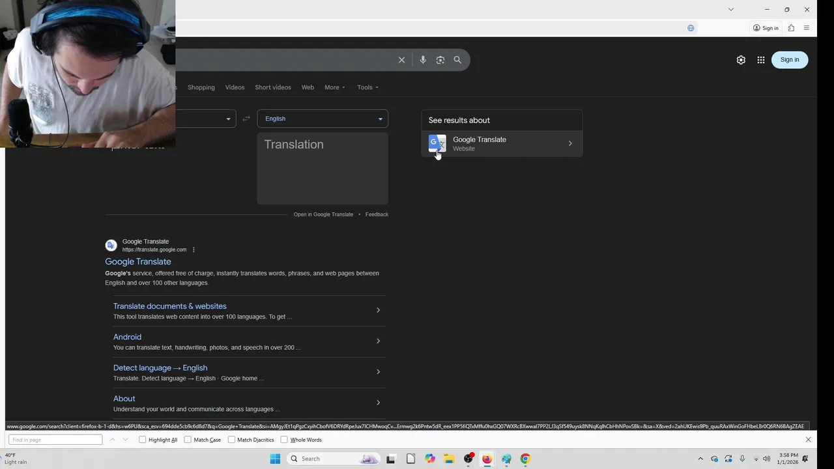Click the magnifier search icon

click(457, 60)
